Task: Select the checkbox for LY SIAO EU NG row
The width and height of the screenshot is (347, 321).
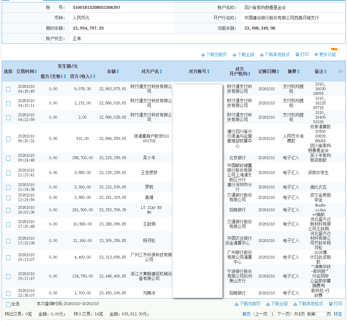Action: pyautogui.click(x=8, y=210)
